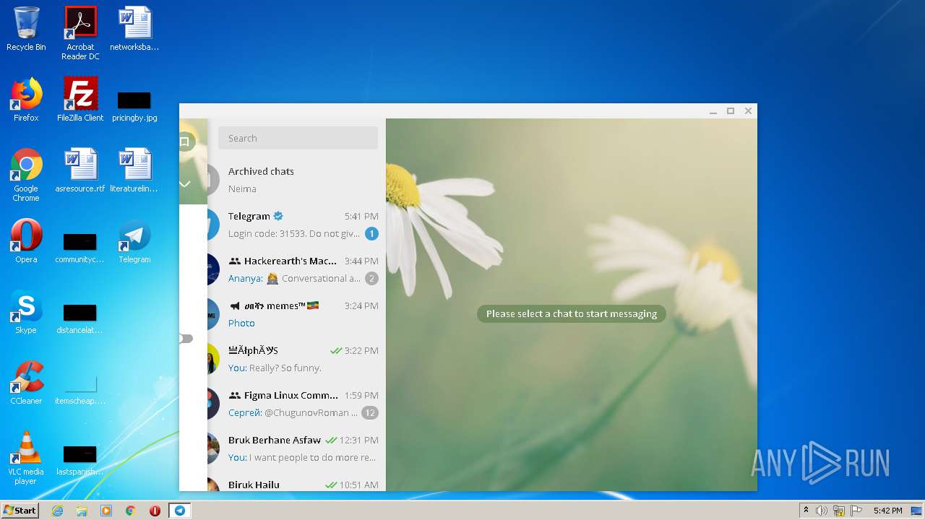Screen dimensions: 925x520
Task: Open Chrome from taskbar
Action: 131,511
